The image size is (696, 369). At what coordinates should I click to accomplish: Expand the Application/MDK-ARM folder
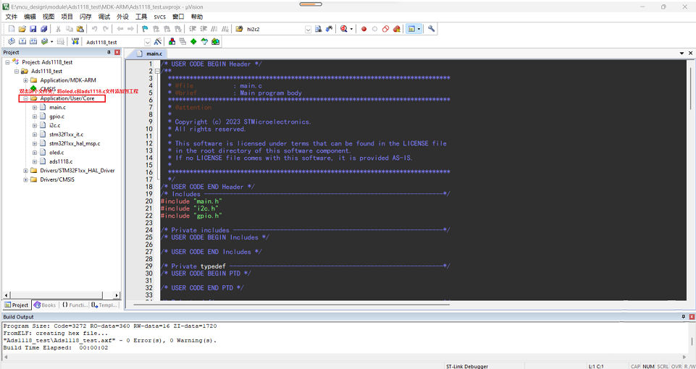coord(26,80)
